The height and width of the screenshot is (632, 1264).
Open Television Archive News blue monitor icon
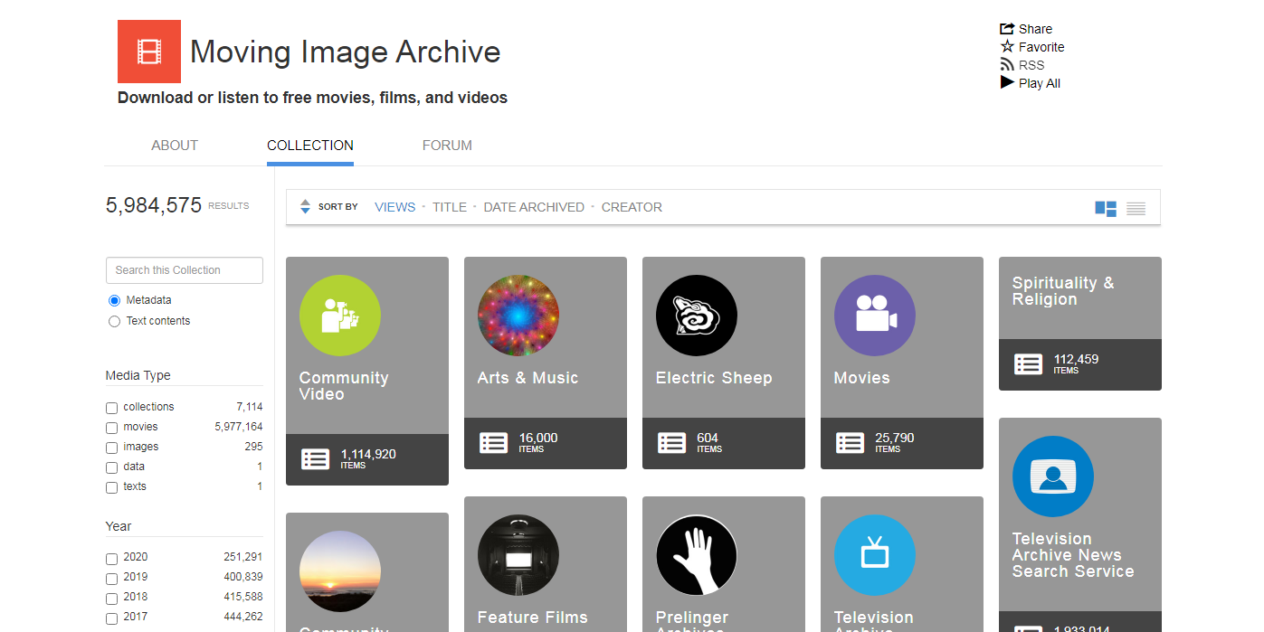[1053, 476]
